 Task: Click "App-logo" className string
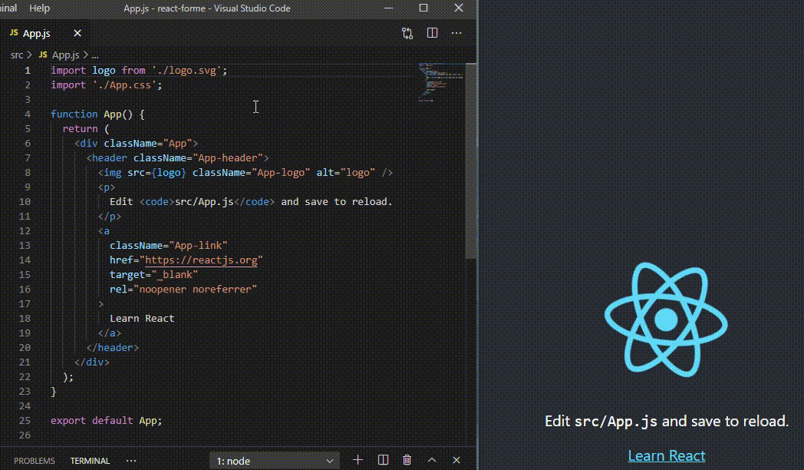click(281, 173)
